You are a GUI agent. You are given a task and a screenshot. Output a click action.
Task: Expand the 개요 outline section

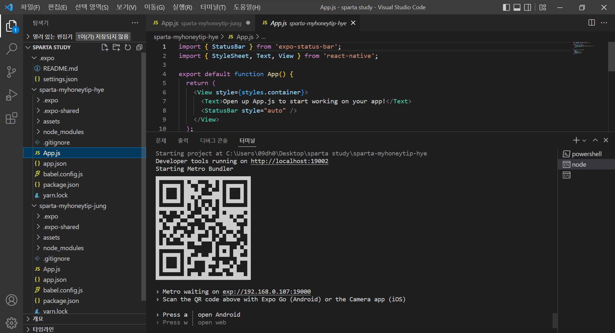(x=85, y=319)
